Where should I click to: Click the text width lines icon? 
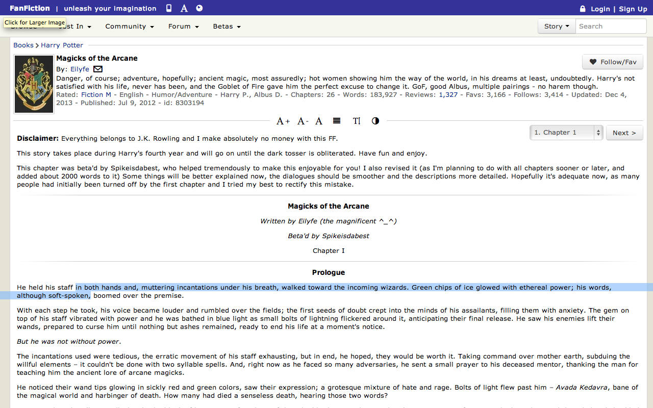point(337,121)
